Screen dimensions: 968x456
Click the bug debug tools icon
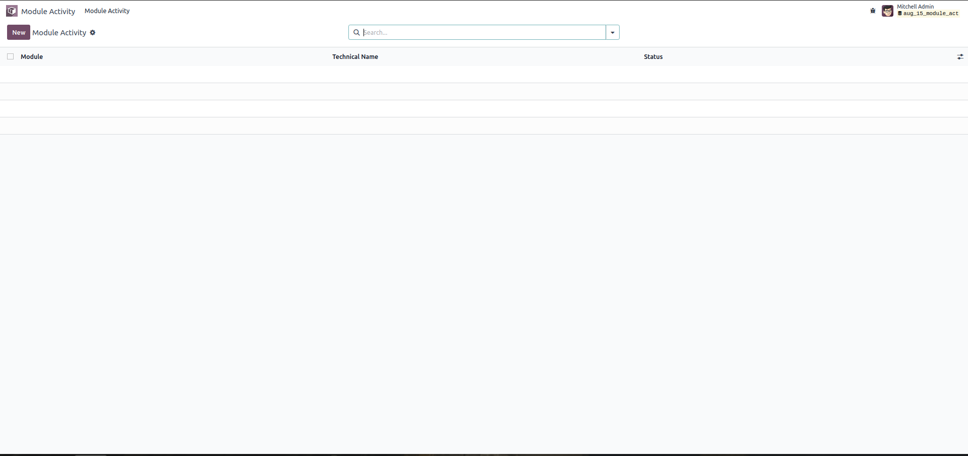tap(873, 11)
